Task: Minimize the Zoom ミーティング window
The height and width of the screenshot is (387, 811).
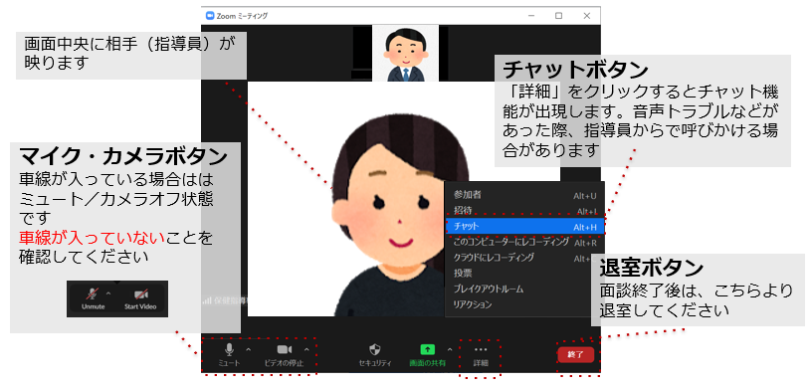Action: (x=530, y=16)
